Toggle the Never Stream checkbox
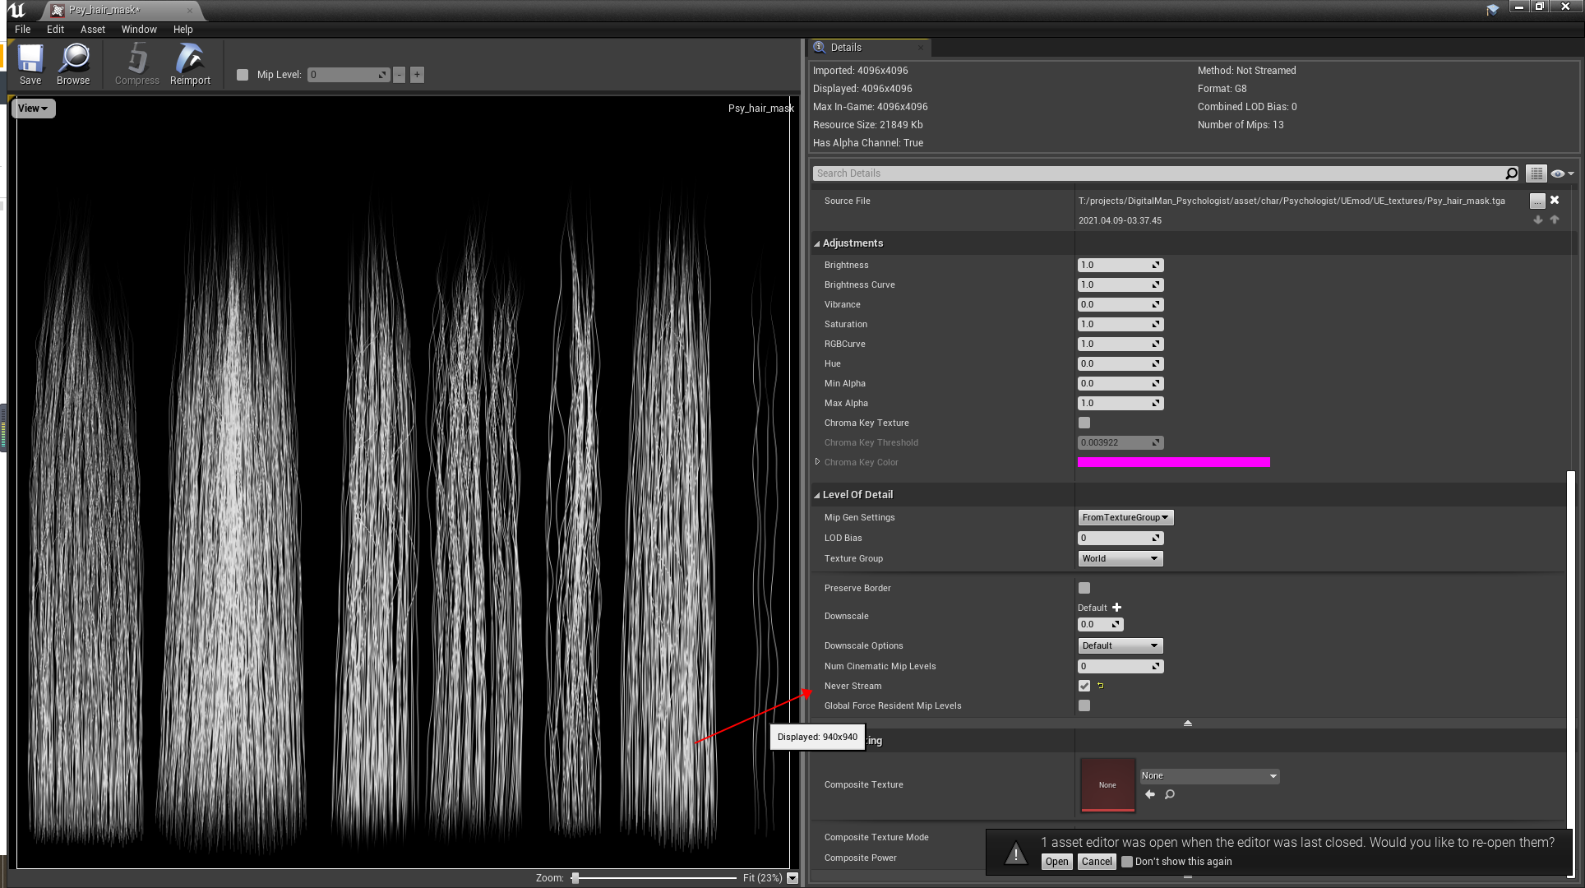1585x888 pixels. point(1084,686)
